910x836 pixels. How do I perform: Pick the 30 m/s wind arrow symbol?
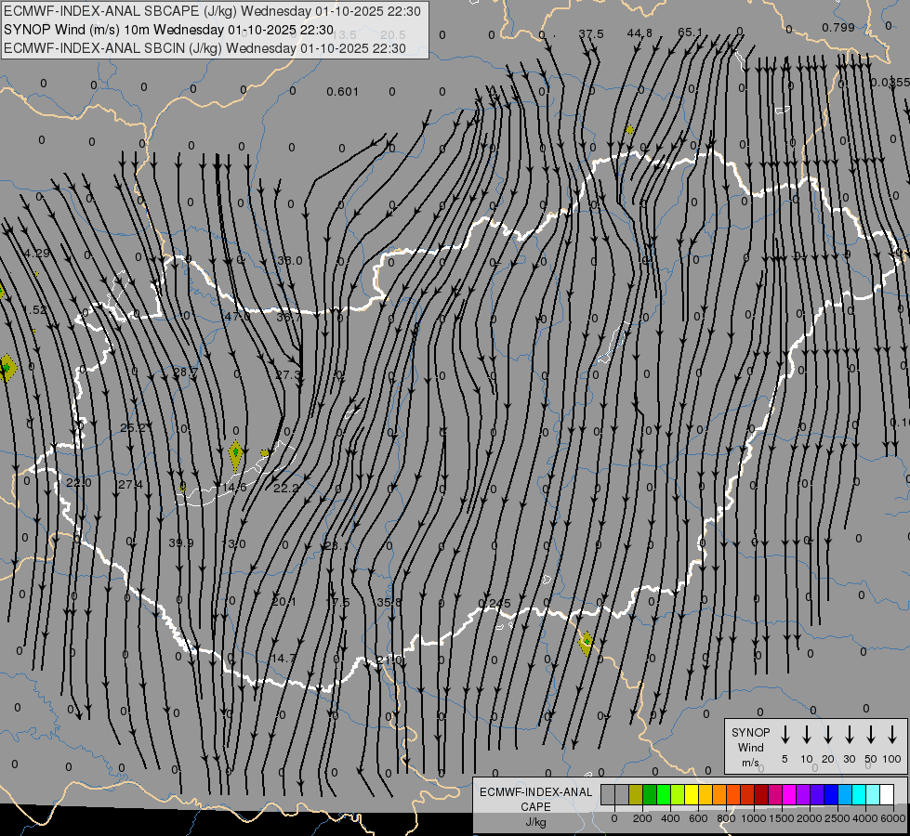tap(850, 735)
